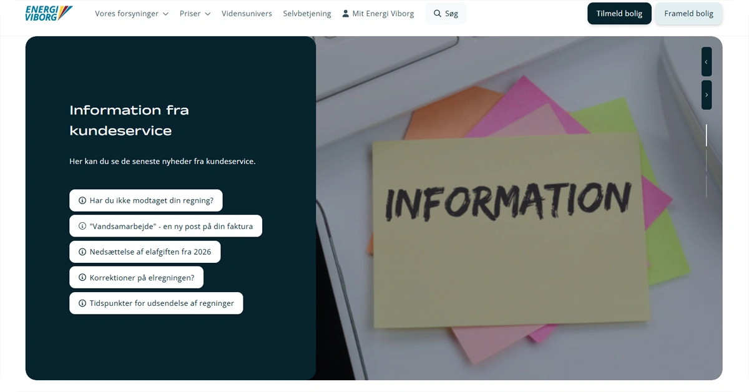This screenshot has width=749, height=392.
Task: Expand the Priser dropdown menu
Action: pyautogui.click(x=195, y=14)
